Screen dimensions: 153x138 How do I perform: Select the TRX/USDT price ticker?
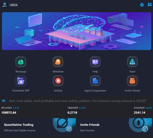coord(76,110)
